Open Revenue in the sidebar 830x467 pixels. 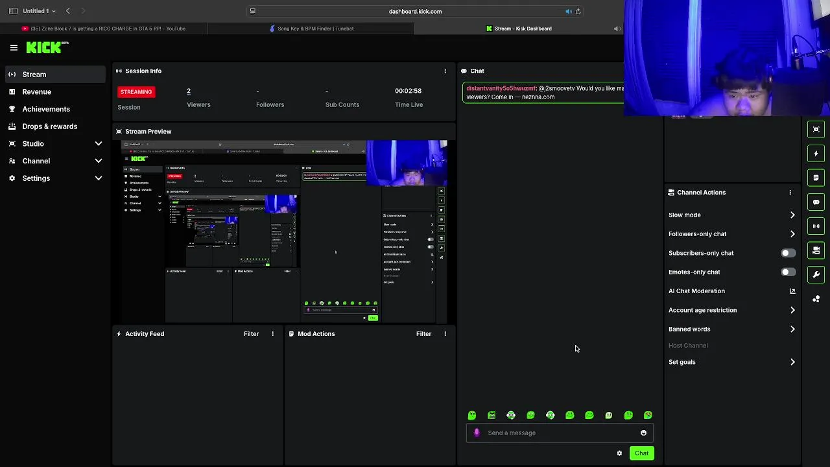coord(56,92)
